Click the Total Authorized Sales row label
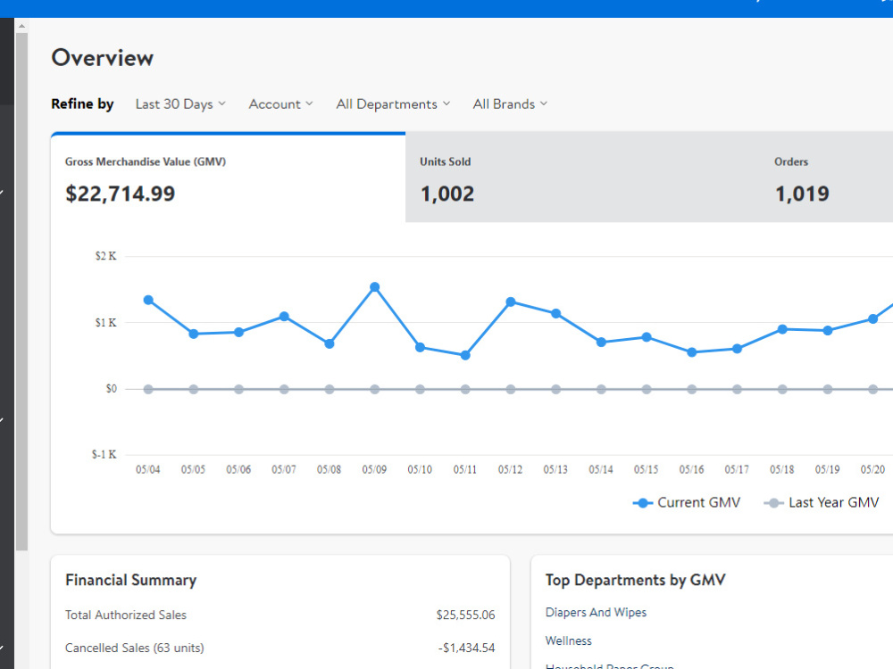The height and width of the screenshot is (669, 893). coord(126,615)
